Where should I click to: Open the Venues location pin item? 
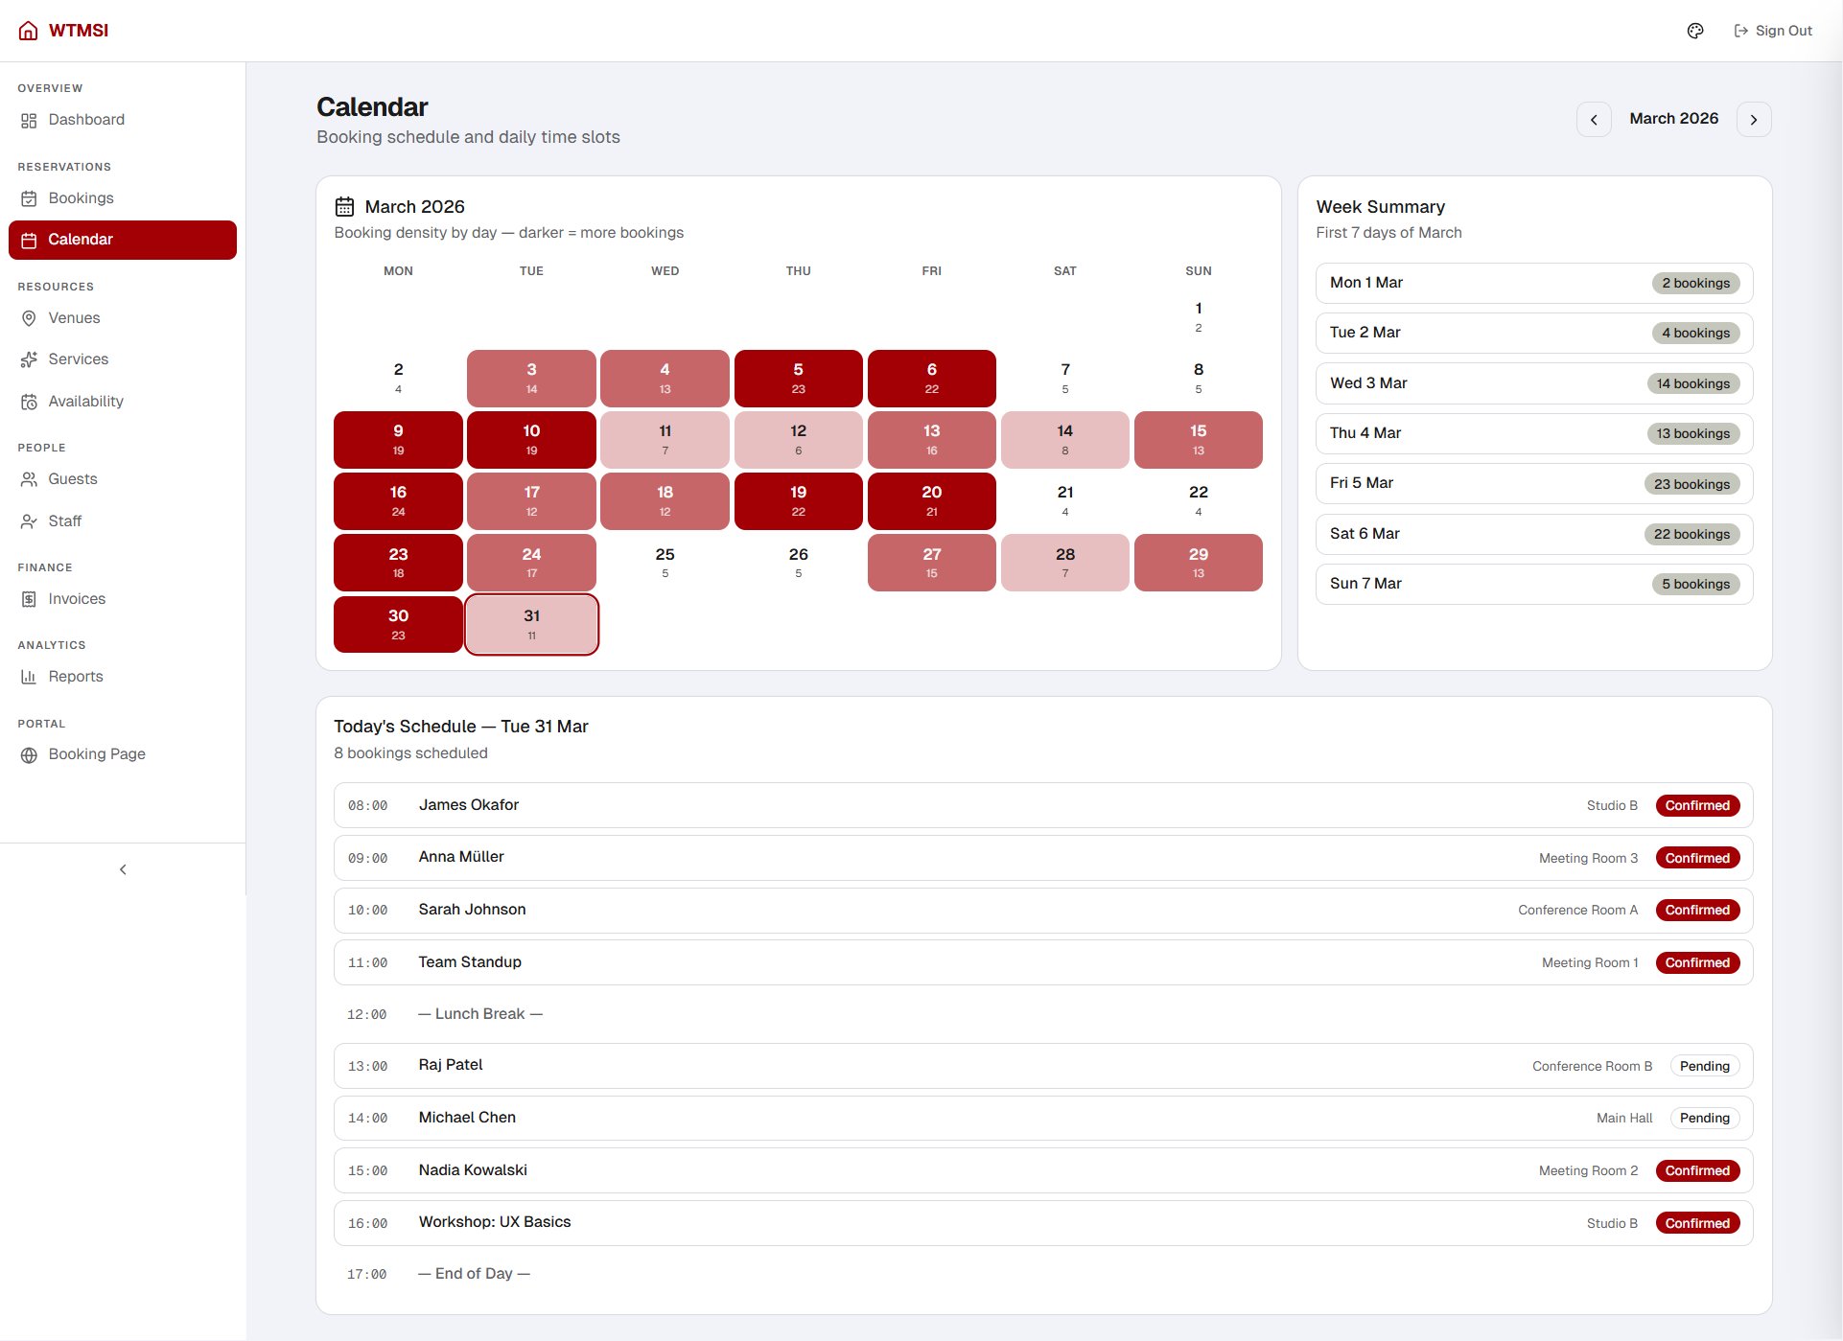click(x=123, y=318)
